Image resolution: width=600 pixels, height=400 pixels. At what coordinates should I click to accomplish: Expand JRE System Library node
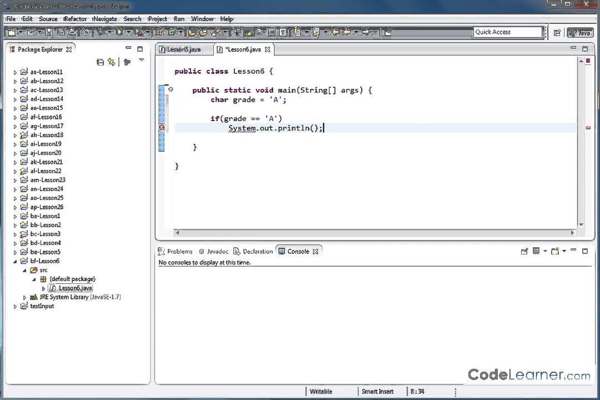pos(24,297)
